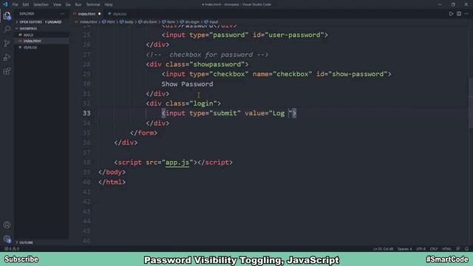Screen dimensions: 473x266
Task: Open the Edit menu
Action: pyautogui.click(x=26, y=4)
